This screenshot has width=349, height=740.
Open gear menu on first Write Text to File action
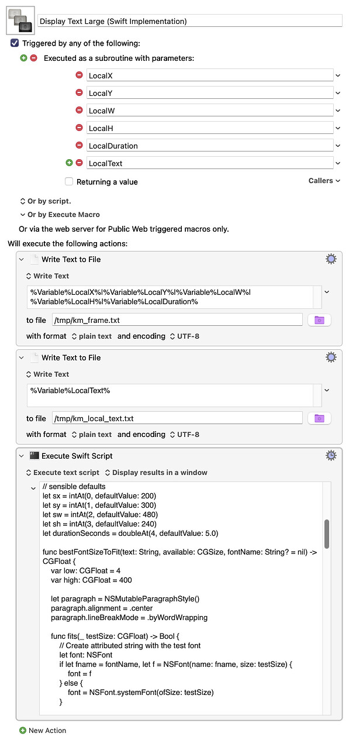coord(331,259)
